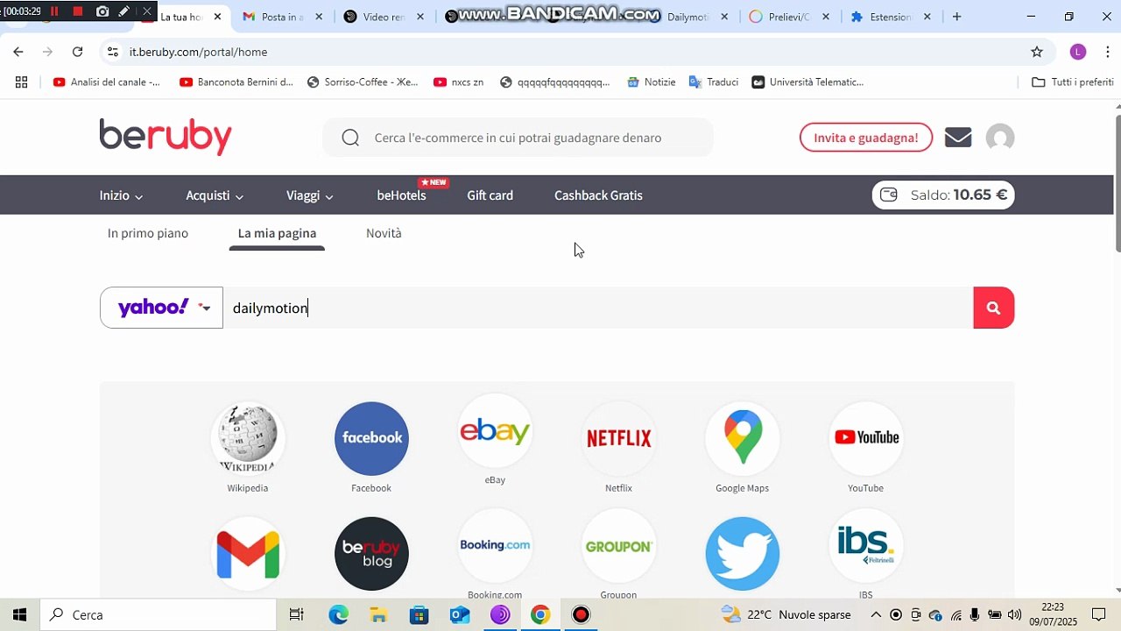Open the Booking.com shortcut icon

coord(495,545)
